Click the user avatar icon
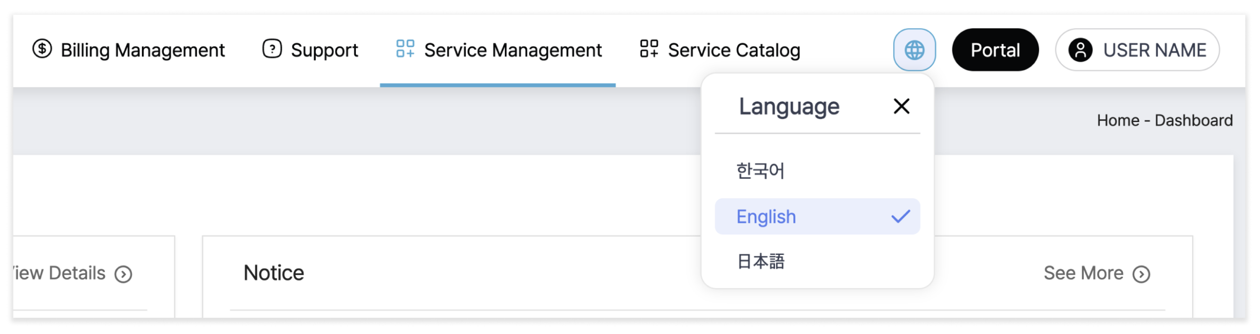This screenshot has height=334, width=1260. tap(1081, 50)
